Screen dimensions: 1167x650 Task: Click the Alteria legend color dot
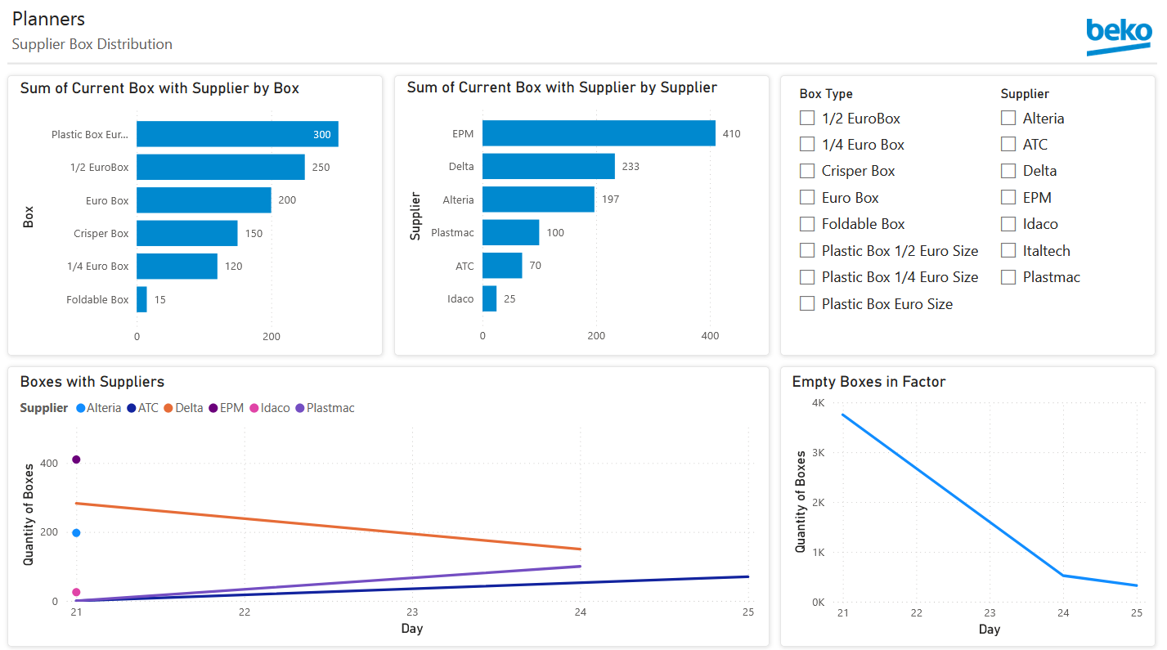[80, 408]
